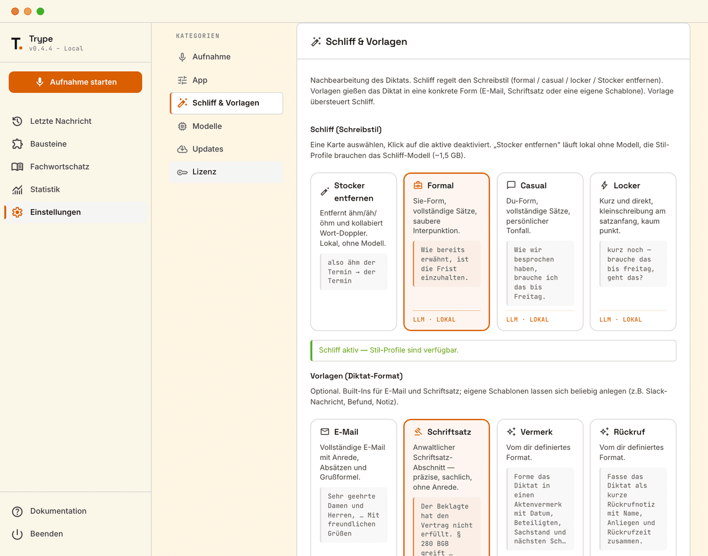The width and height of the screenshot is (708, 556).
Task: Enable the Stocker entfernen style card
Action: (353, 251)
